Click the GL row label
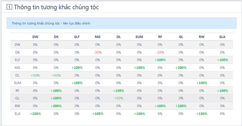Image resolution: width=242 pixels, height=126 pixels. point(17,98)
